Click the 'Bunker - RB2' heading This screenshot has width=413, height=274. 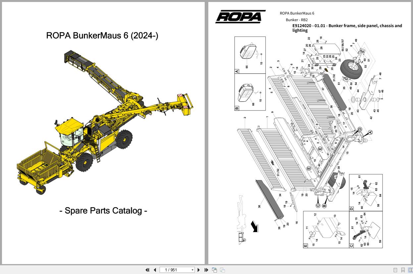(x=297, y=20)
